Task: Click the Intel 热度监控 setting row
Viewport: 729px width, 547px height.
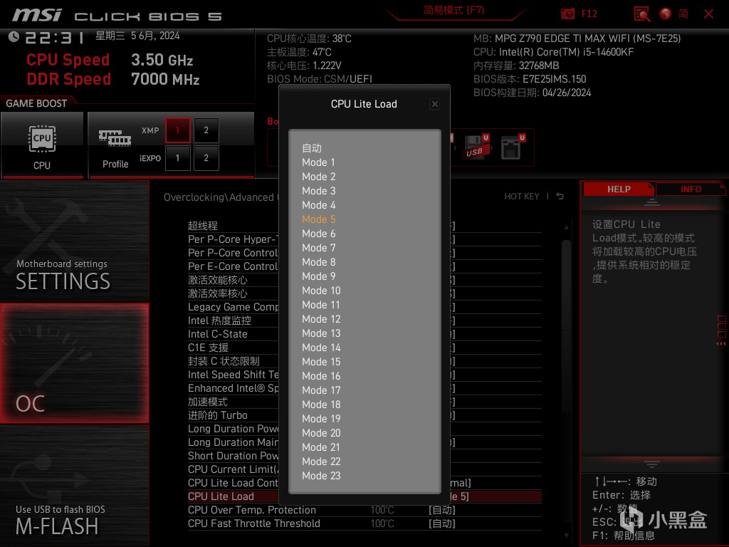Action: point(364,321)
